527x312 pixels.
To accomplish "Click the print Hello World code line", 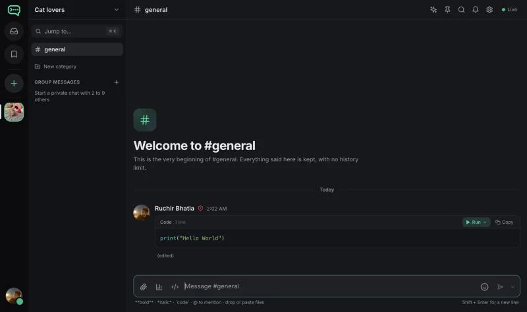I will [x=192, y=238].
